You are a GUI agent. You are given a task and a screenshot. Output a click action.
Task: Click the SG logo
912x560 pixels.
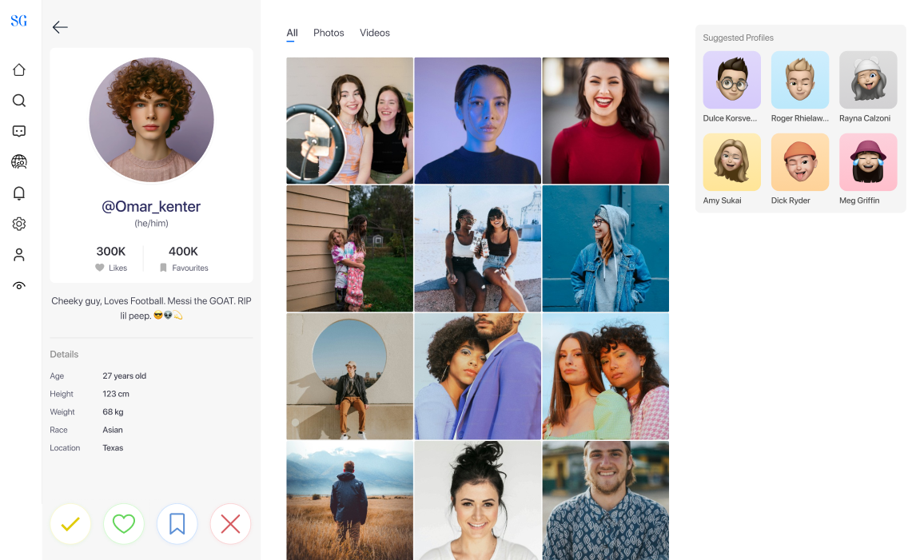[x=19, y=21]
